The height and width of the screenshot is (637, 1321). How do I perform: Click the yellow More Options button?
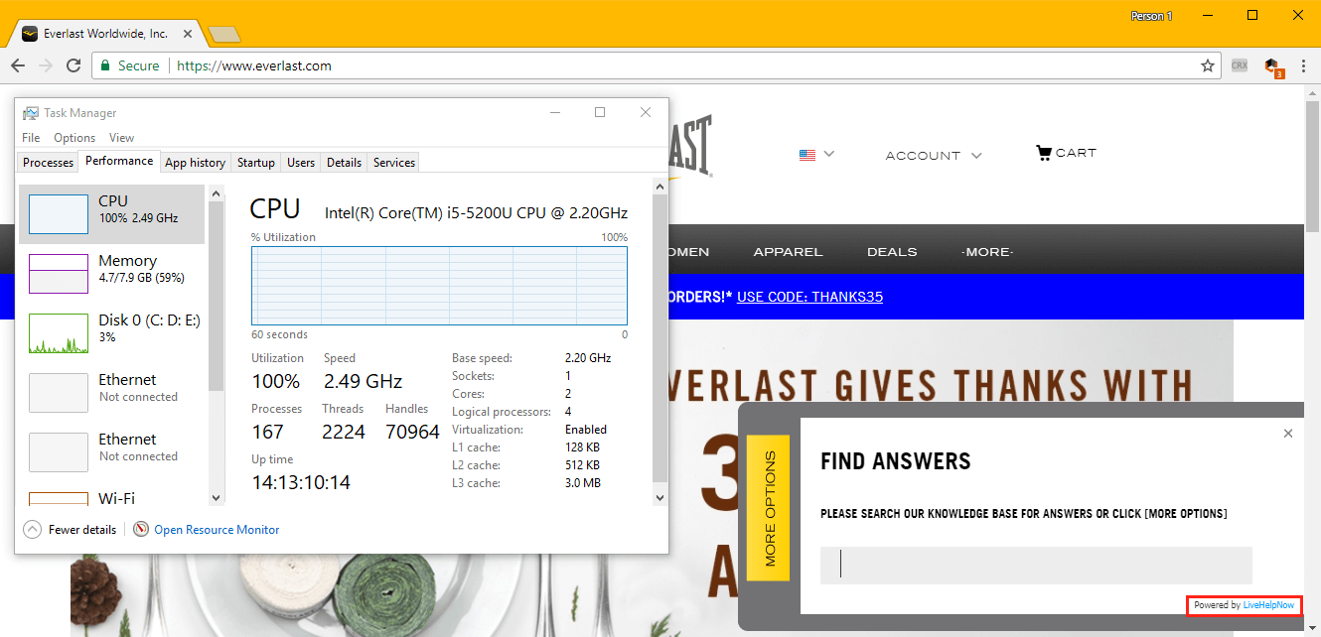(x=768, y=508)
